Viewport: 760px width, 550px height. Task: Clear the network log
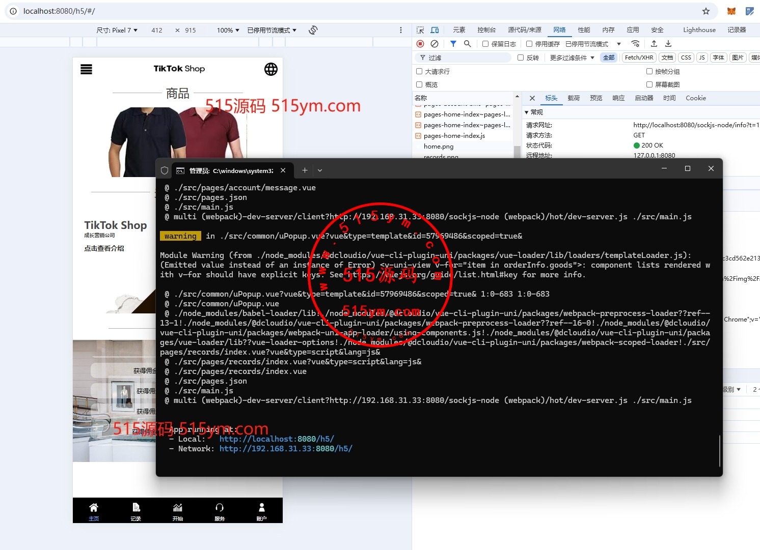pos(435,44)
